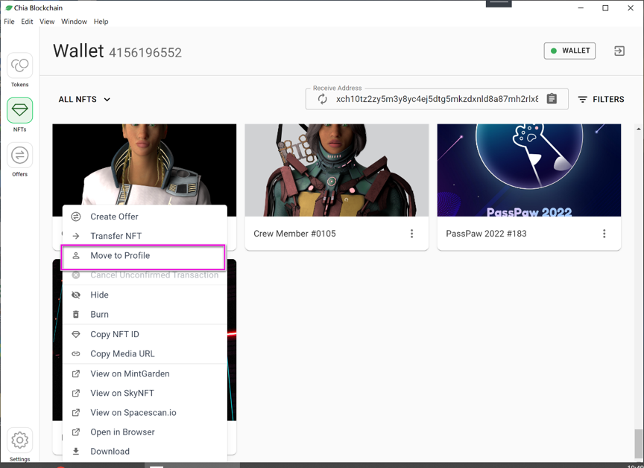The image size is (644, 468).
Task: Click the log out icon beside WALLET
Action: tap(619, 51)
